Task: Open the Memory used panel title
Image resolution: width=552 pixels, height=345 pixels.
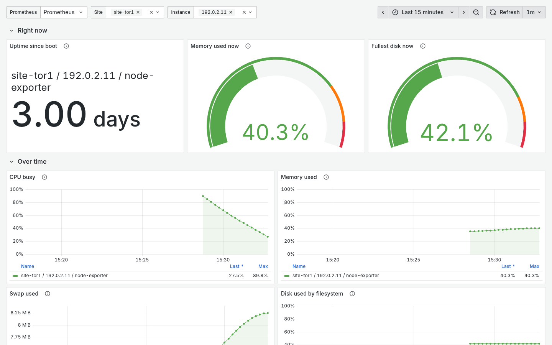Action: (299, 177)
